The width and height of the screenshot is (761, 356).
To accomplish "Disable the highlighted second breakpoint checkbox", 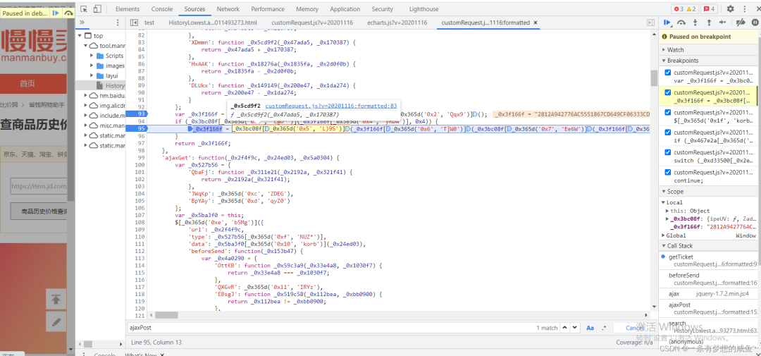I will coord(668,92).
